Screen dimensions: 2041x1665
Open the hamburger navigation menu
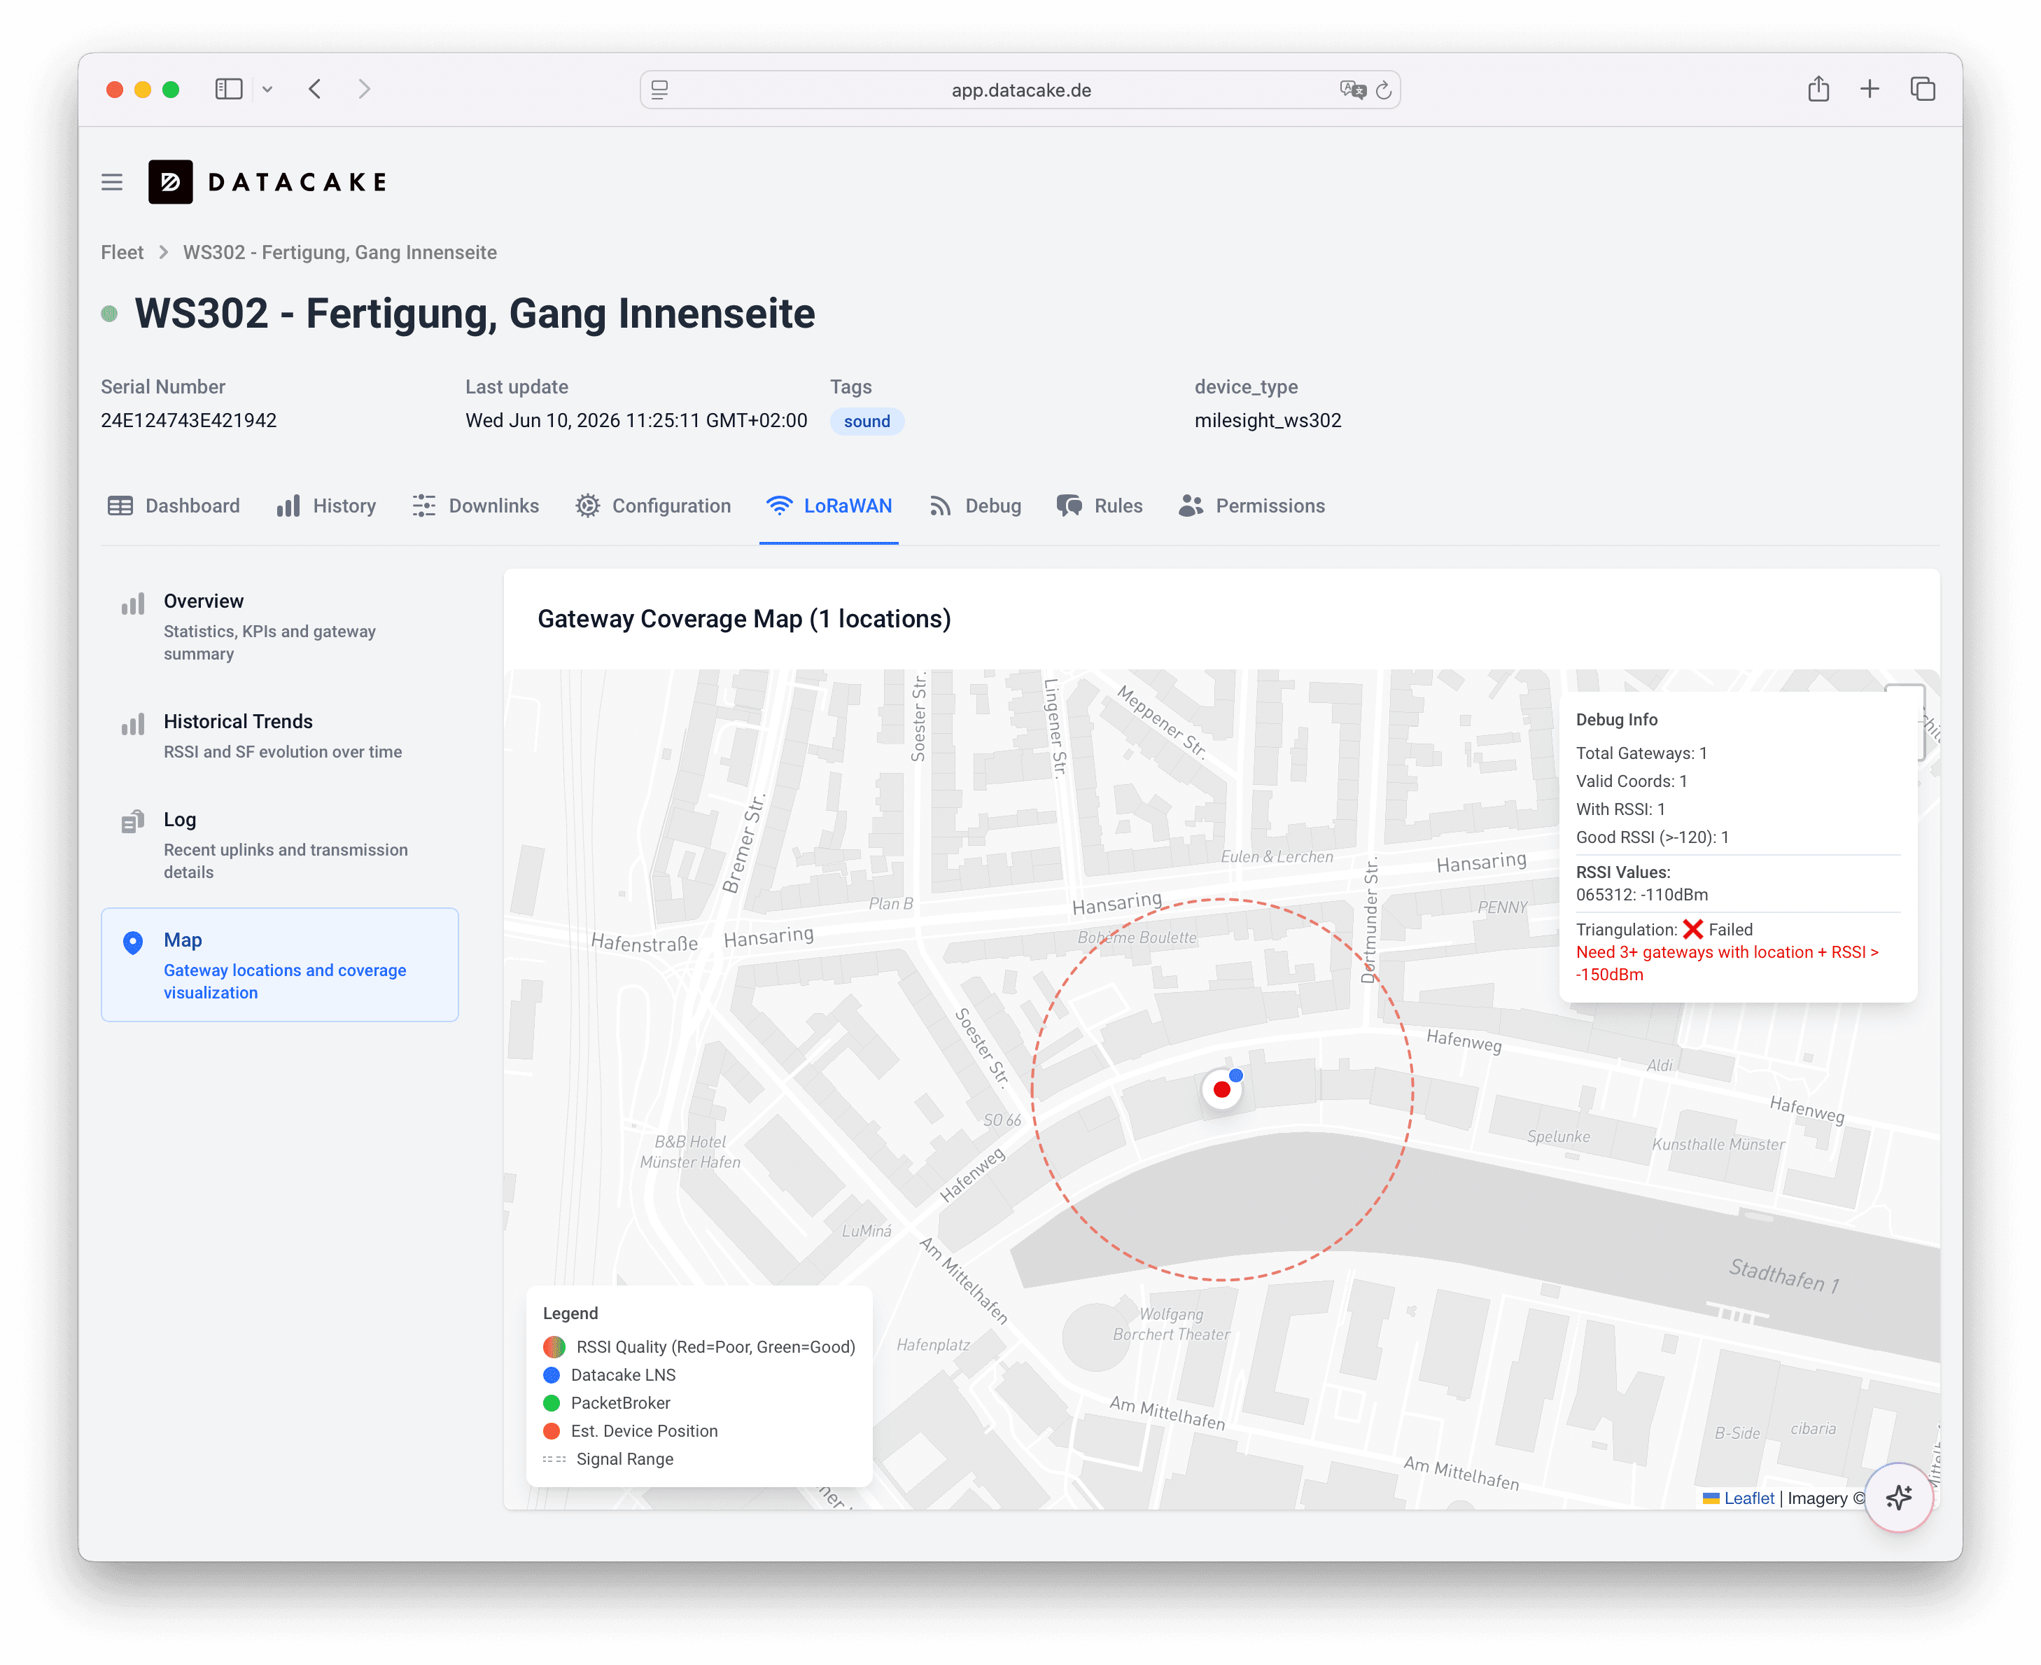pos(112,182)
